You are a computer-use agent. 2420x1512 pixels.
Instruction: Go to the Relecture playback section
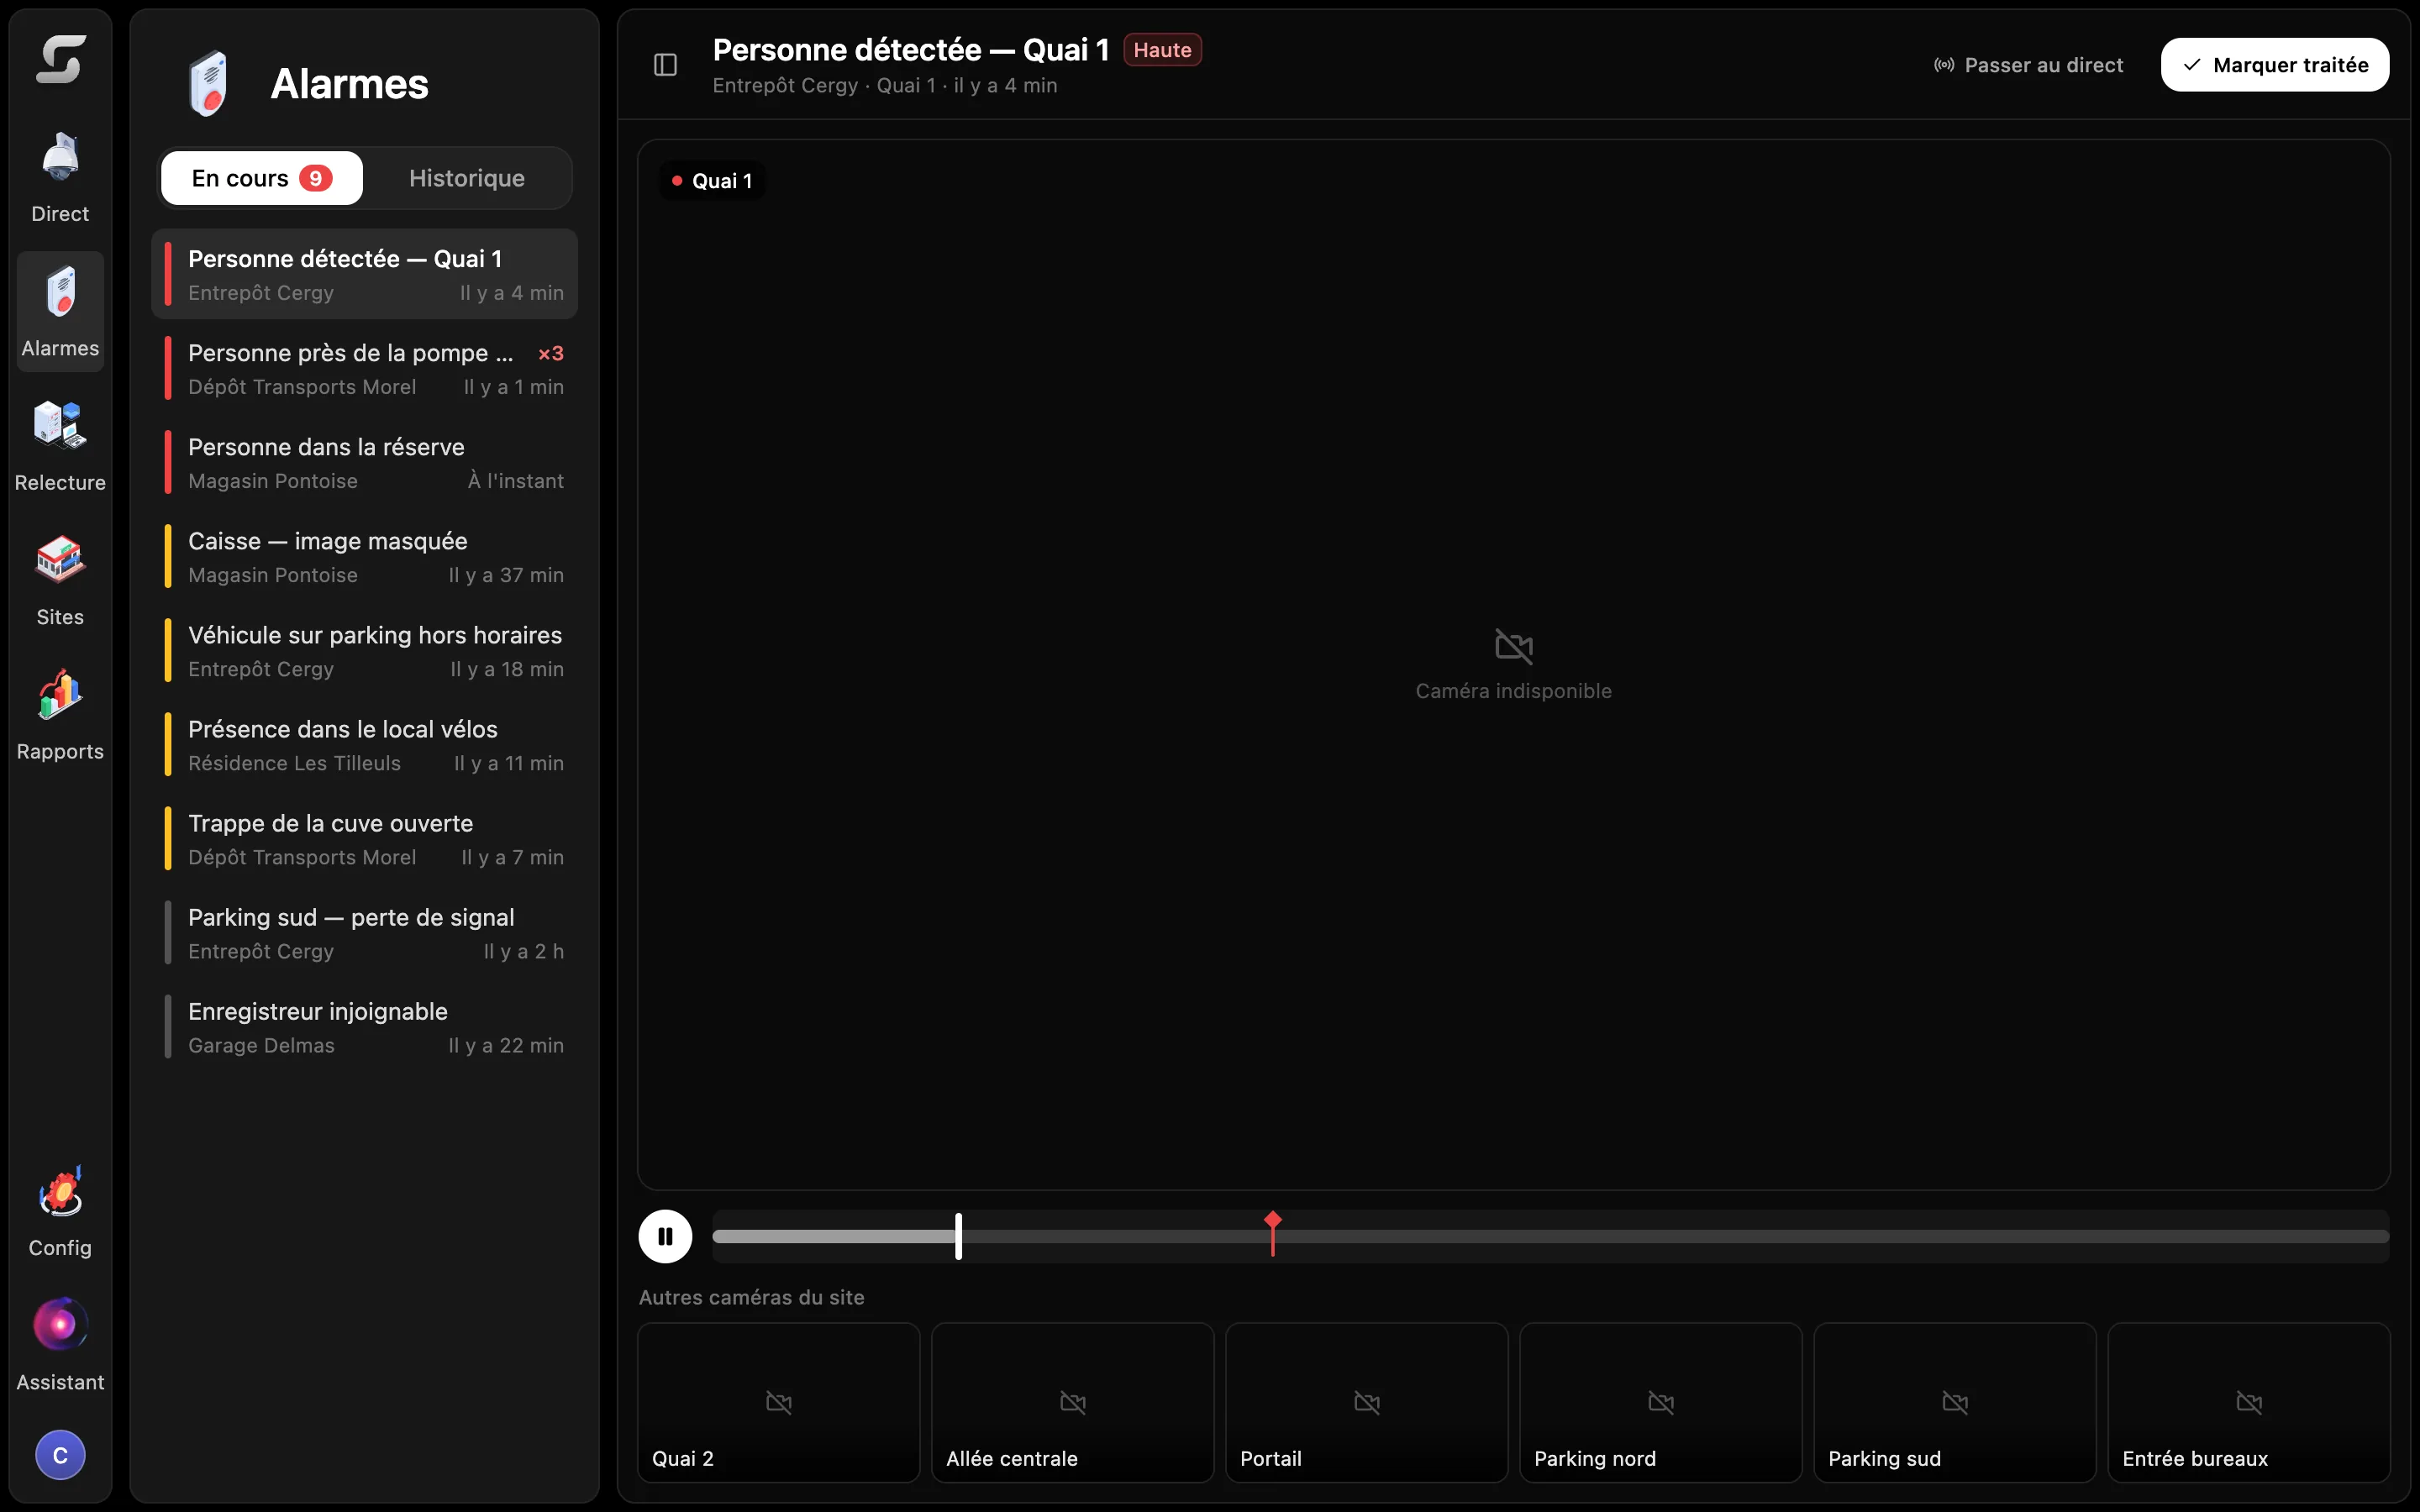pyautogui.click(x=60, y=445)
